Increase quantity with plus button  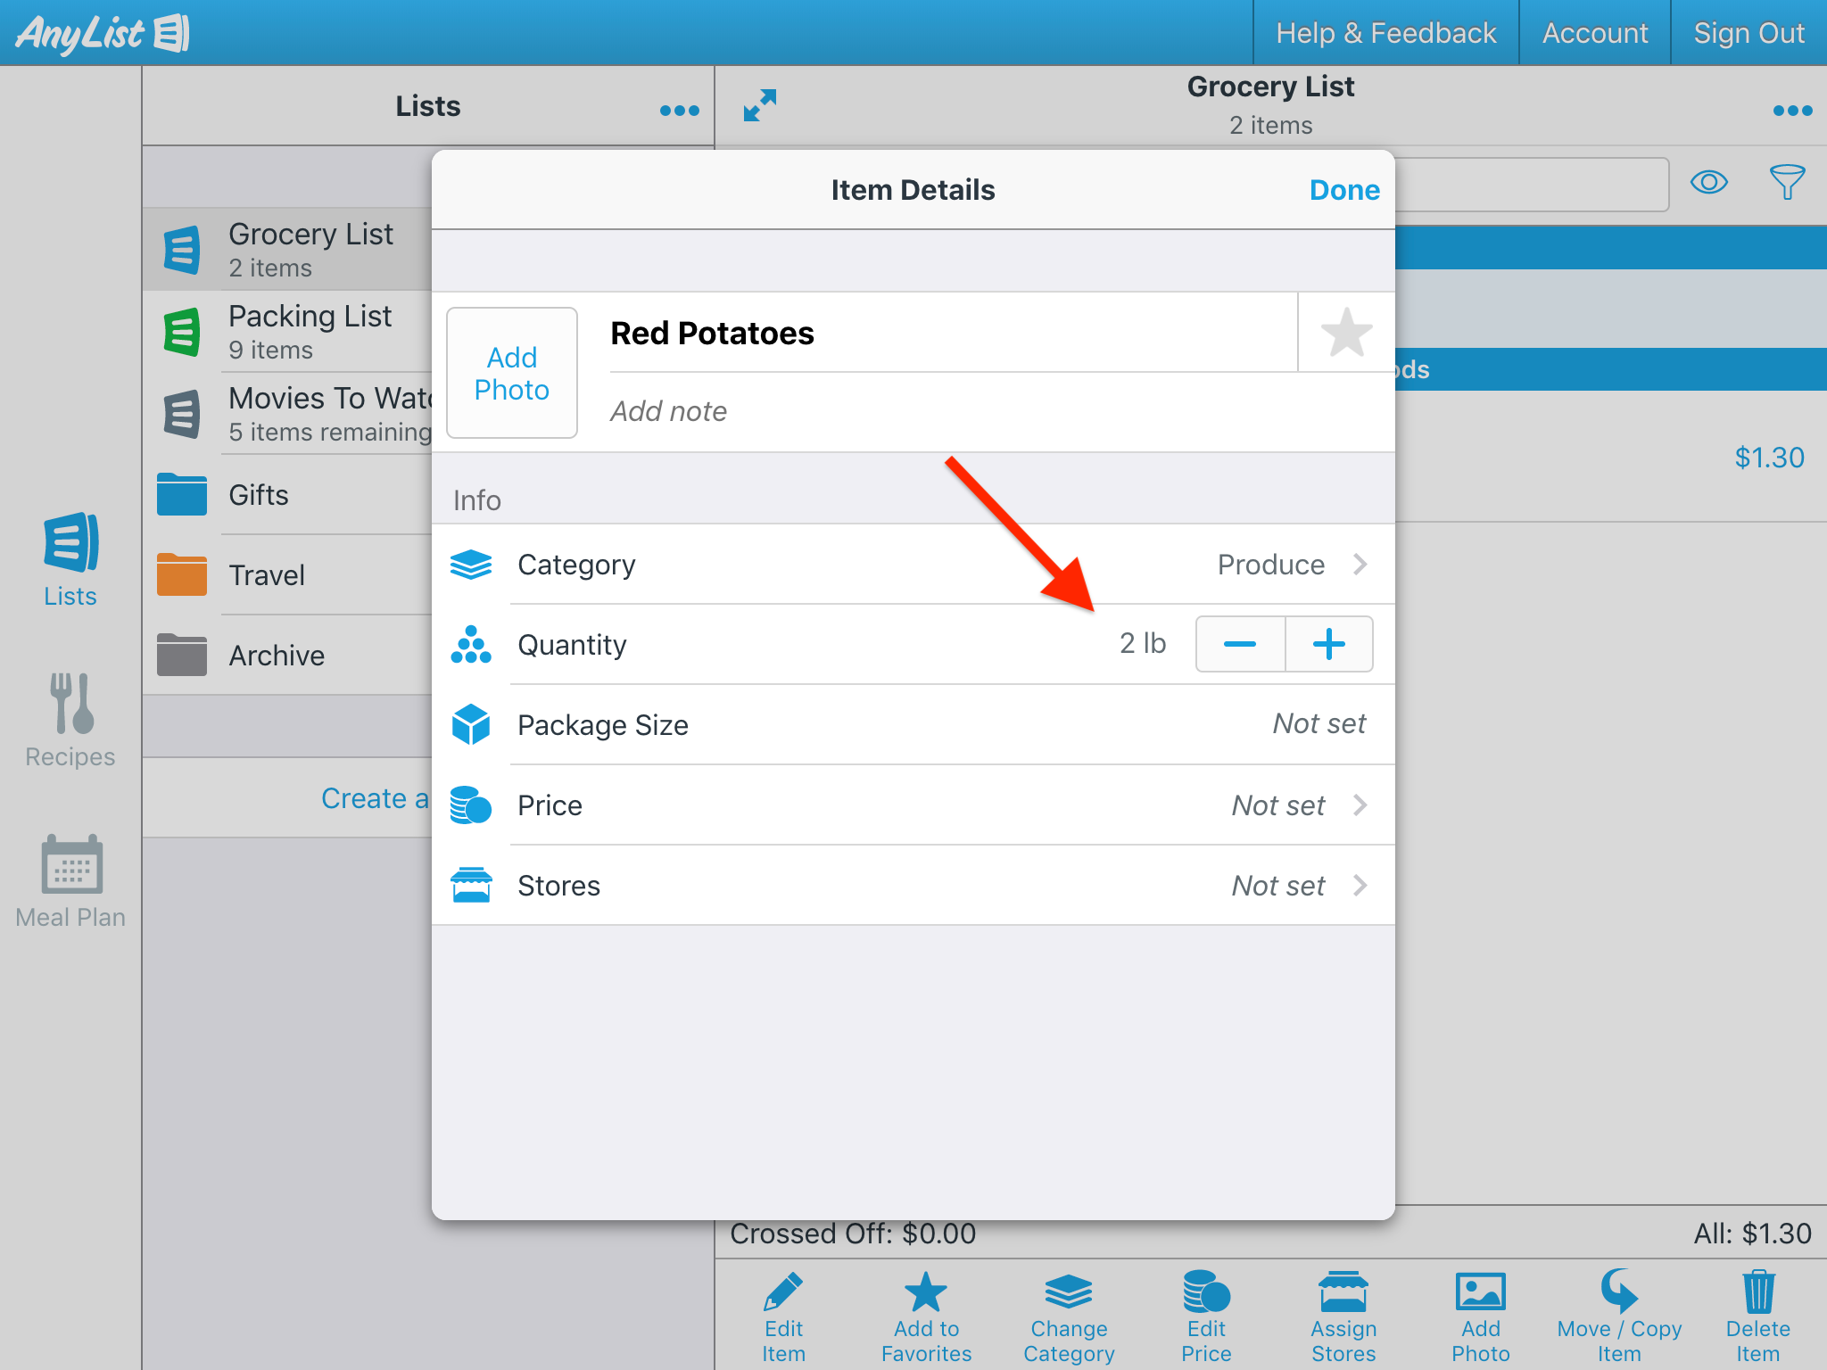[1328, 644]
